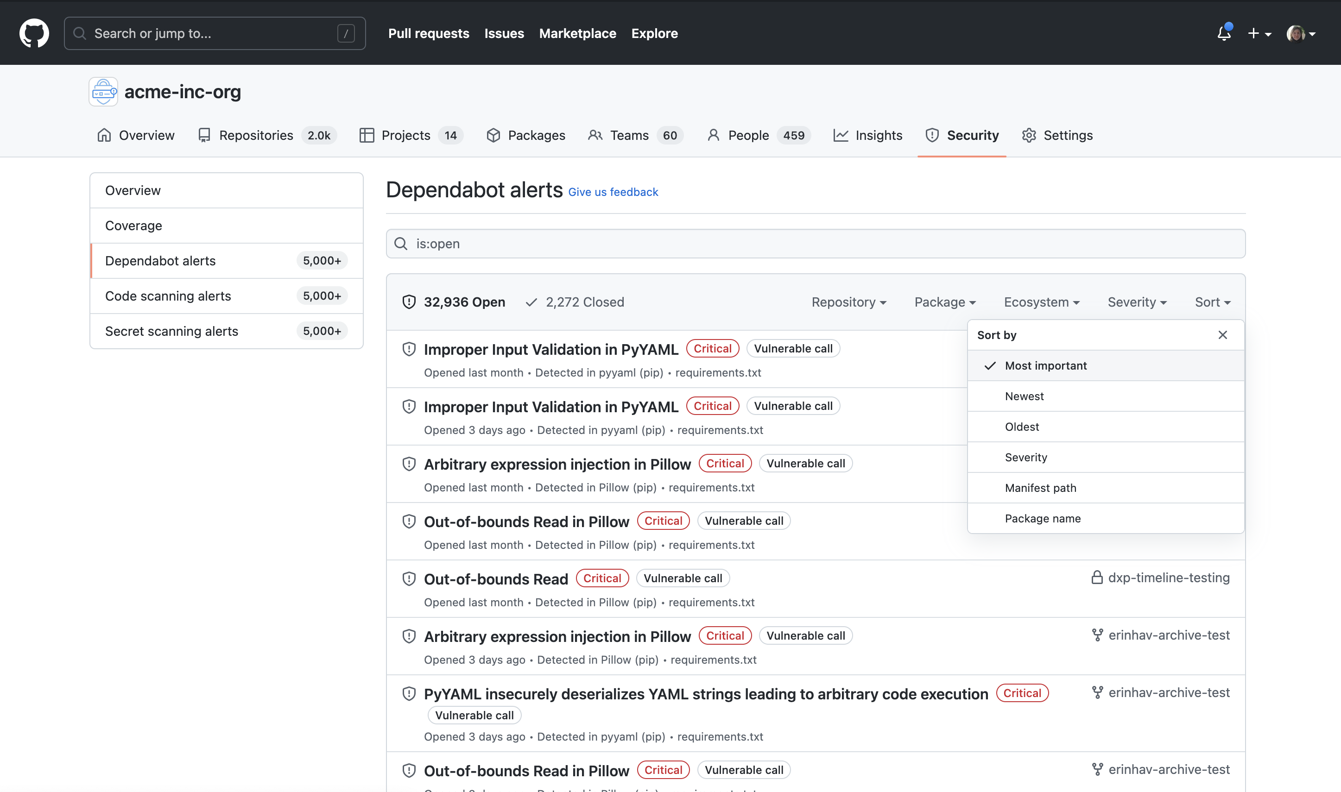The height and width of the screenshot is (792, 1341).
Task: Open the GitHub home logo
Action: pos(34,33)
